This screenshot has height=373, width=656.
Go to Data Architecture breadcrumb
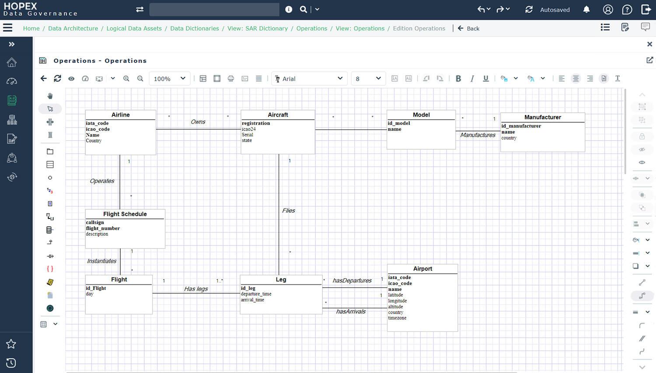(73, 28)
